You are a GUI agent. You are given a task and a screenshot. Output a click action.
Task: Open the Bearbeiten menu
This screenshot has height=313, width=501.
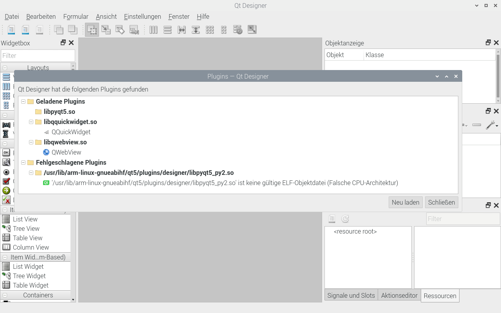(41, 16)
